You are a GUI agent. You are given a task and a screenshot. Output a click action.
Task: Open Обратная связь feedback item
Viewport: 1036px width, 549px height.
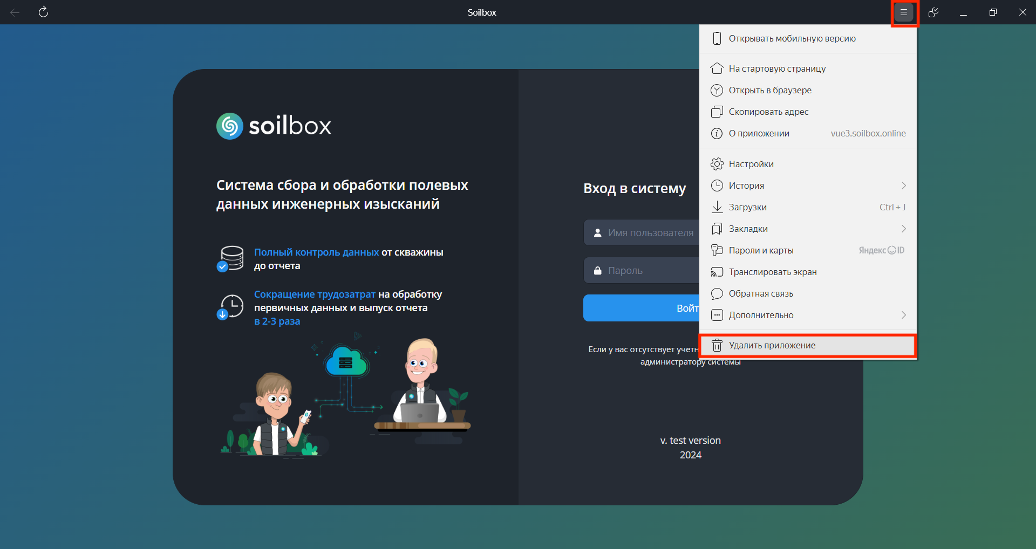pos(761,293)
